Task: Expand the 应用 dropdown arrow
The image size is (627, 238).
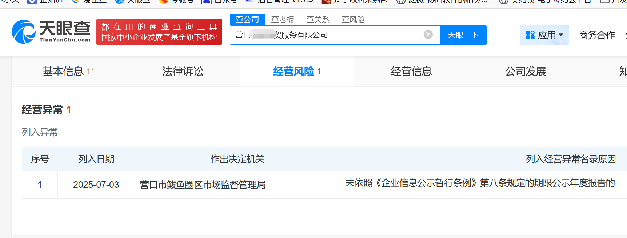Action: 561,35
